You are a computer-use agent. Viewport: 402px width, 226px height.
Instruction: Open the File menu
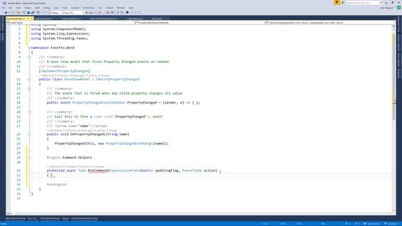click(3, 8)
